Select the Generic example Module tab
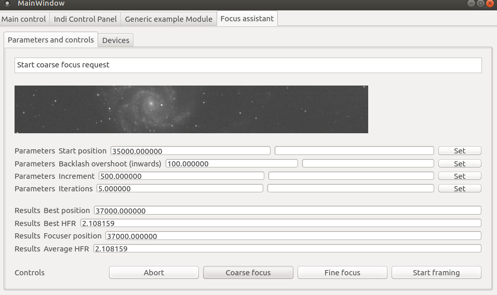 (x=169, y=19)
